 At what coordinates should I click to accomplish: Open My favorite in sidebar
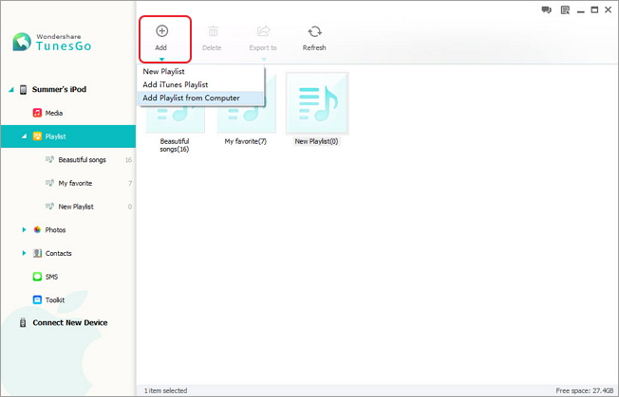tap(75, 183)
